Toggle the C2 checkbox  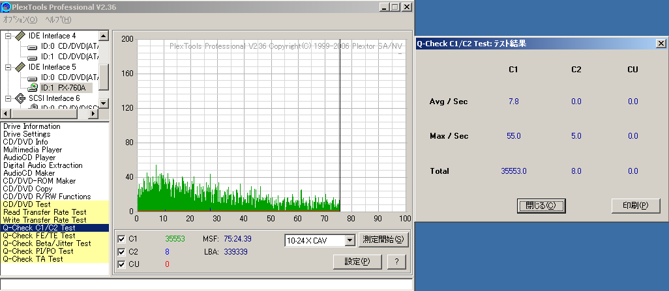121,252
